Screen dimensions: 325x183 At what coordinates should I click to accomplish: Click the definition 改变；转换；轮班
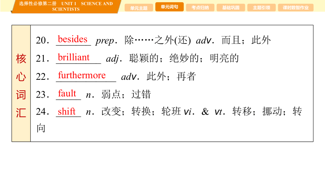(x=141, y=112)
